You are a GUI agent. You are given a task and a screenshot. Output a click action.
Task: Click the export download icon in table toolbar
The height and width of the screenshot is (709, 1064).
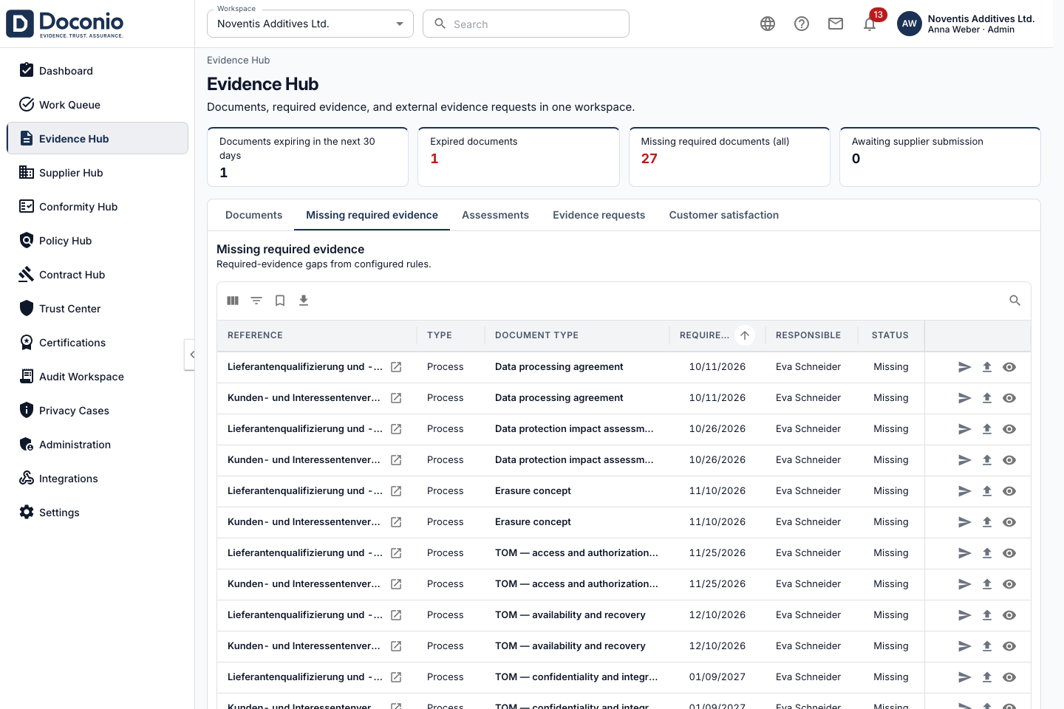tap(304, 301)
